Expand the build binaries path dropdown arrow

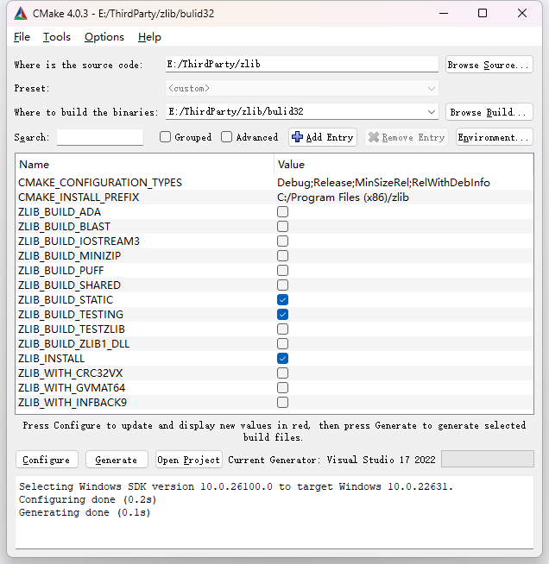pyautogui.click(x=432, y=112)
